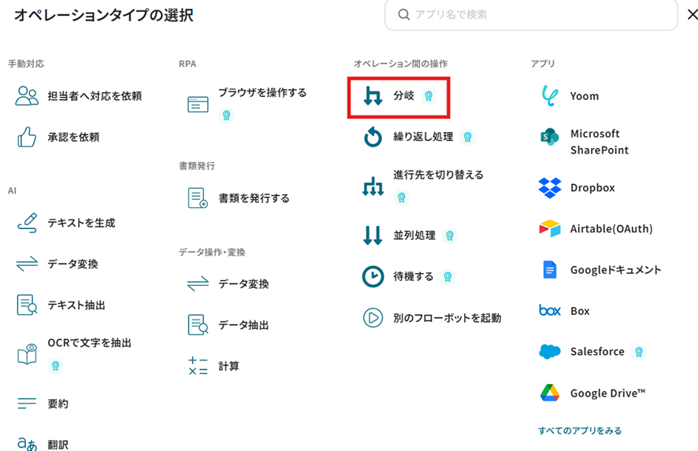Choose the Salesforce cloud icon
This screenshot has width=698, height=451.
[x=550, y=351]
